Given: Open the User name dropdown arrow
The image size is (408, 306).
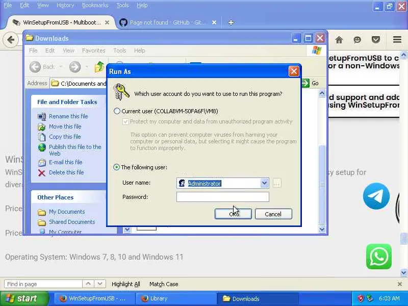Looking at the screenshot, I should 264,183.
